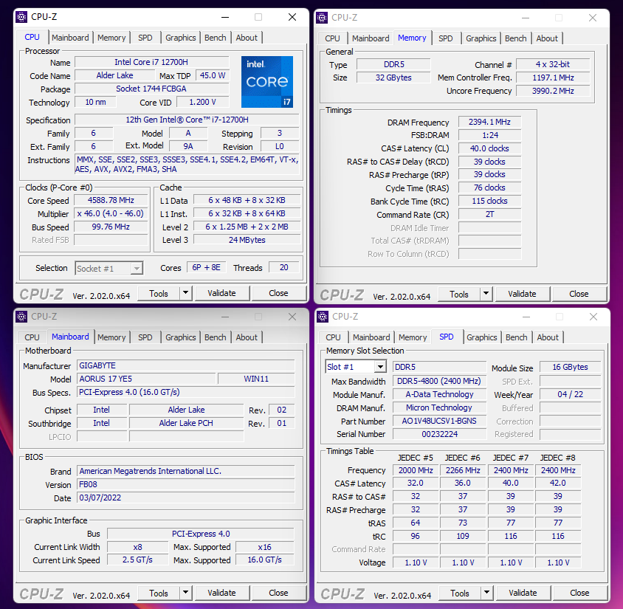This screenshot has width=623, height=609.
Task: Click memory Size value 32 GBytes
Action: coord(393,78)
